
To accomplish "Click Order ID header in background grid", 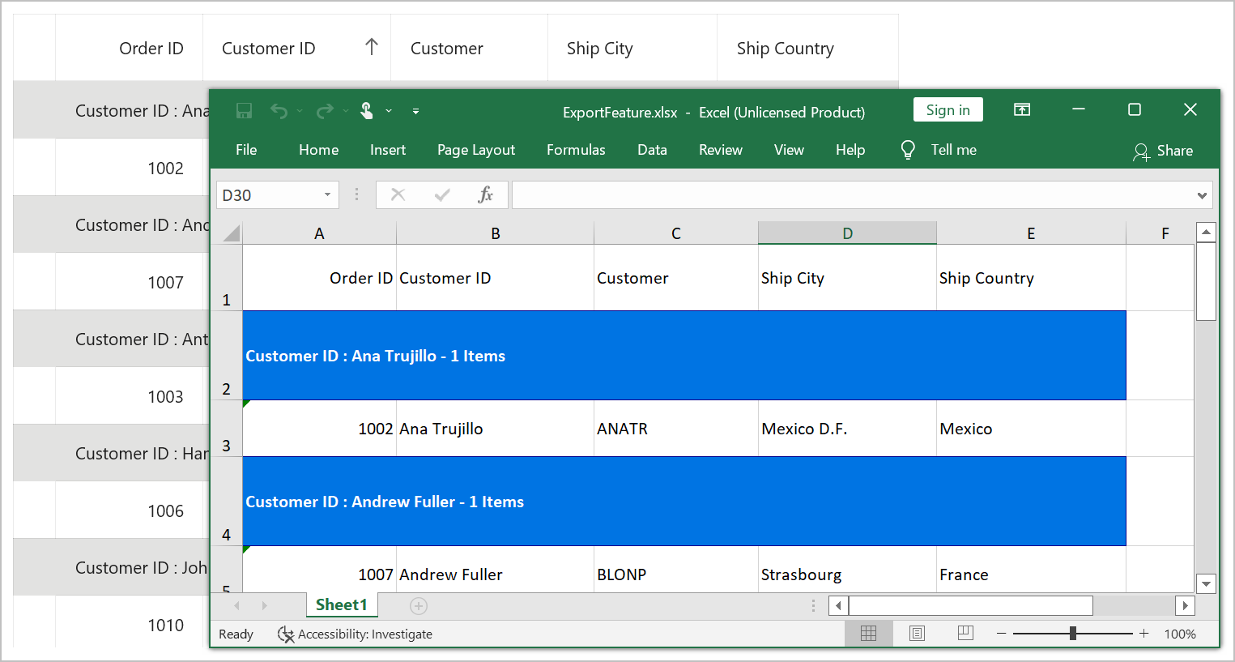I will [x=151, y=49].
